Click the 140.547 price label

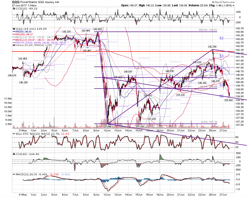click(x=128, y=72)
